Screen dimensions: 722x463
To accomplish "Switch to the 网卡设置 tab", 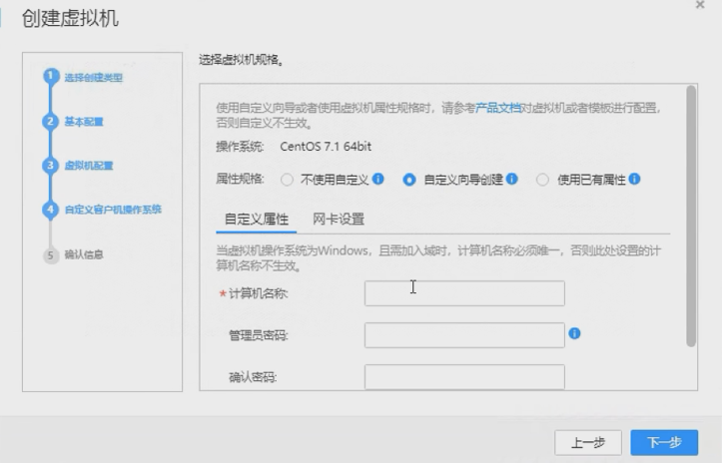I will (338, 219).
